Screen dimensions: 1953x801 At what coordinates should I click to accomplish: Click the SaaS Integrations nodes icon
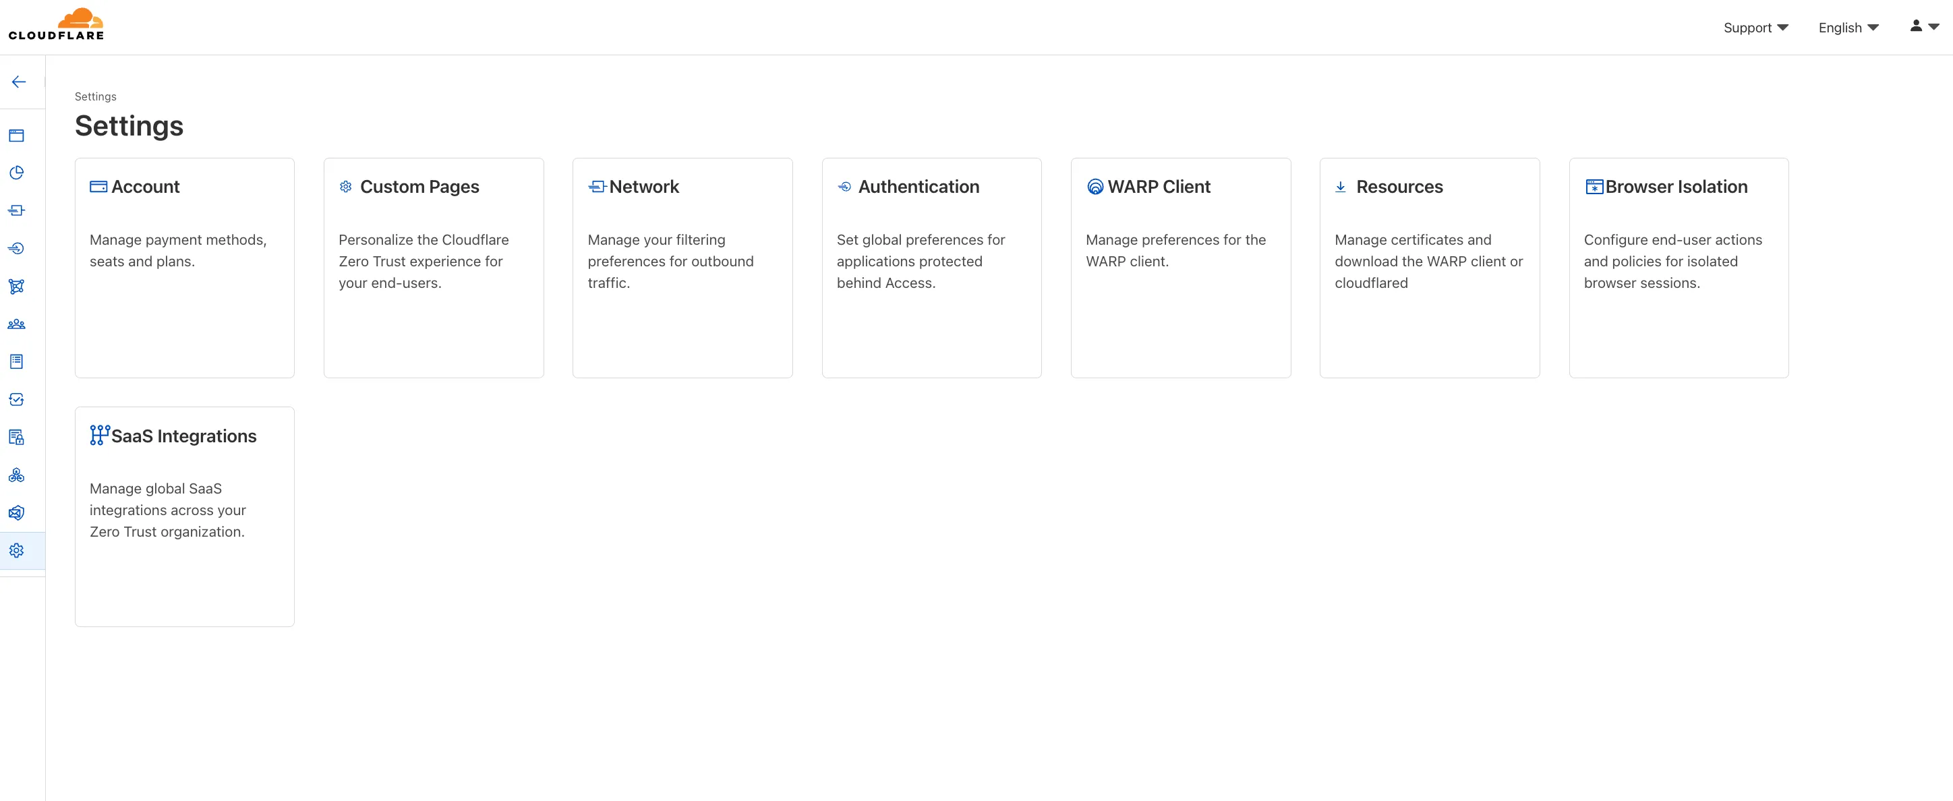coord(100,435)
